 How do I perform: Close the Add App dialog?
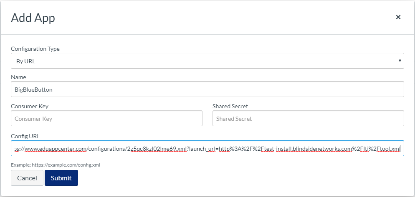(x=398, y=17)
